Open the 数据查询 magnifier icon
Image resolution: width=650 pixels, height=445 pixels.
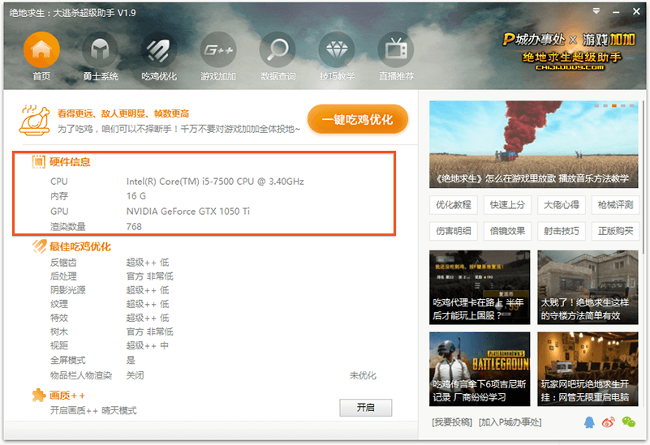click(x=278, y=49)
